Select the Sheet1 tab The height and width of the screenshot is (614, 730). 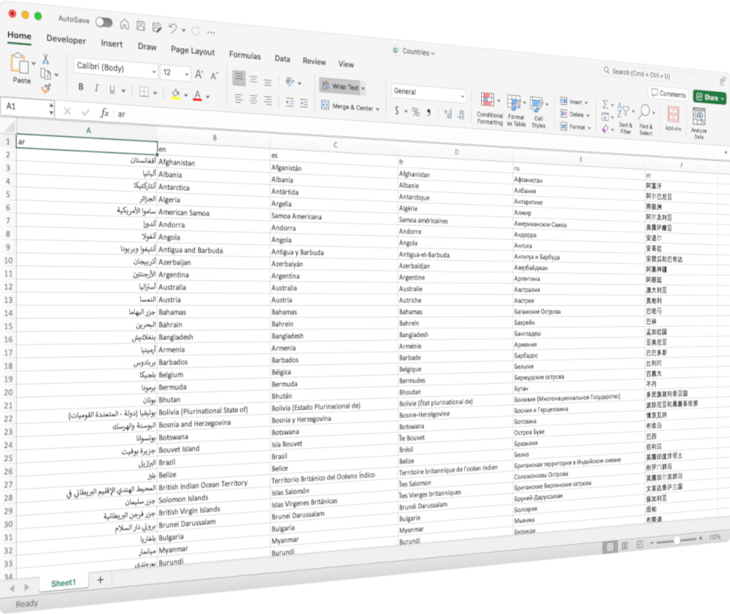pyautogui.click(x=64, y=583)
